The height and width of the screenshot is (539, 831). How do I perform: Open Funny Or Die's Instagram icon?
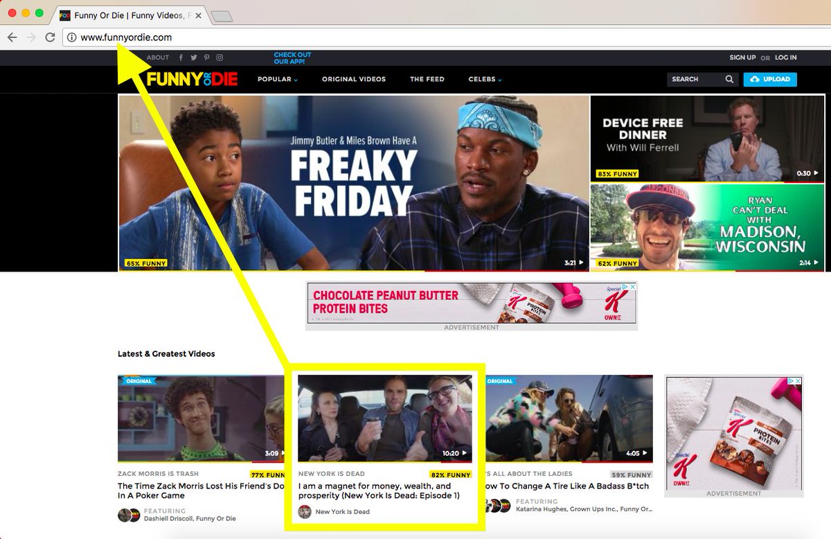pos(220,58)
